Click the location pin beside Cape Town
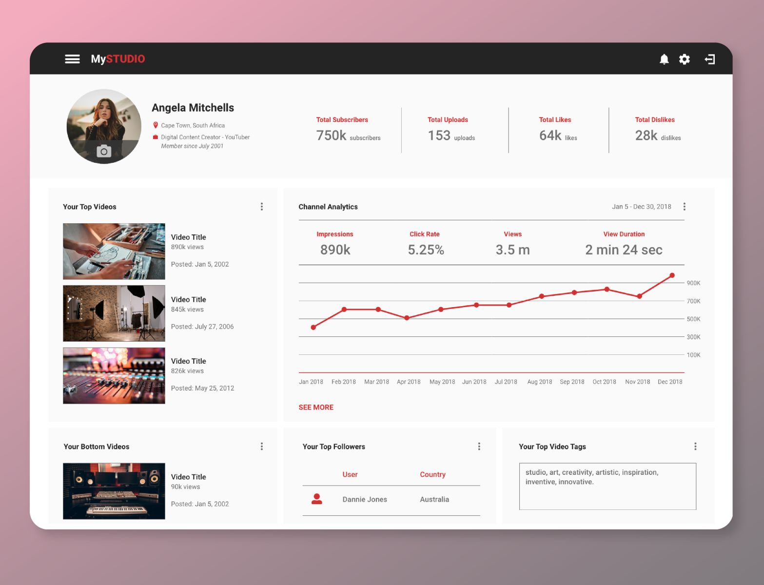764x585 pixels. pyautogui.click(x=156, y=125)
